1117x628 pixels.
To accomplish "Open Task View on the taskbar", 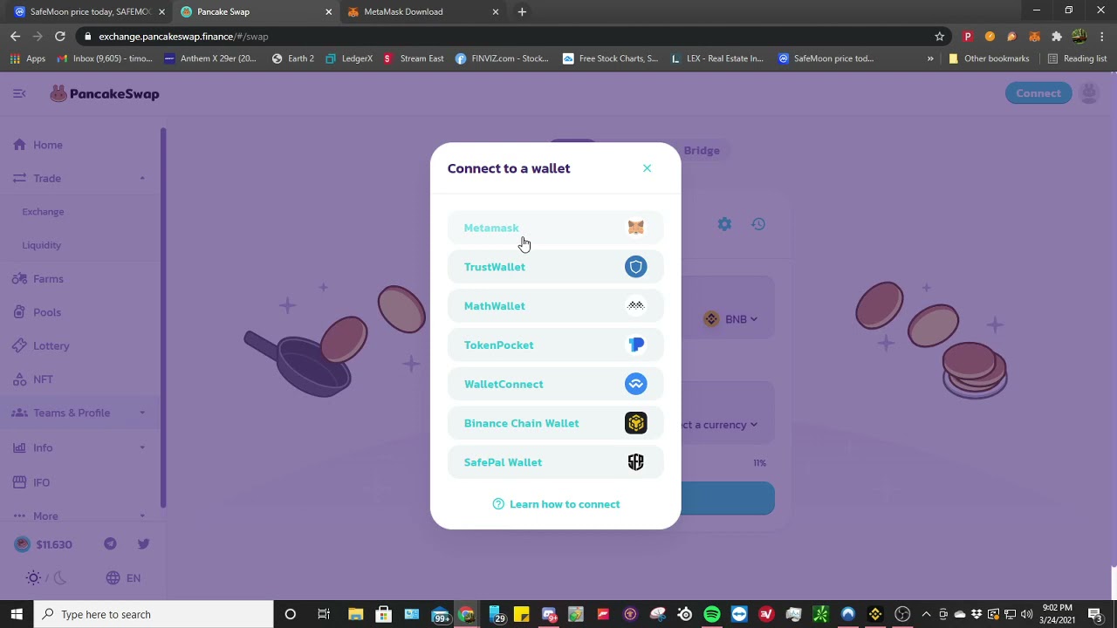I will pyautogui.click(x=324, y=614).
